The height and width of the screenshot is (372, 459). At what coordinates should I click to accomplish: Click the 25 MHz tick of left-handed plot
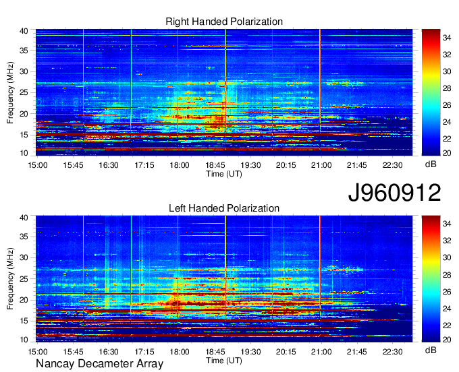pyautogui.click(x=24, y=279)
